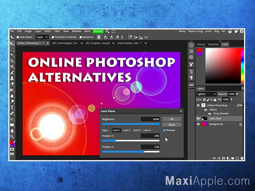Click the New Folder icon in Layers
255x191 pixels.
point(233,158)
